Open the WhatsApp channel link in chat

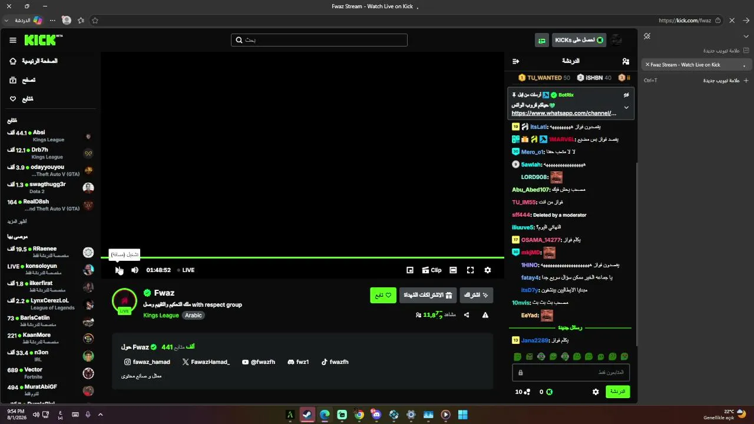pyautogui.click(x=564, y=113)
